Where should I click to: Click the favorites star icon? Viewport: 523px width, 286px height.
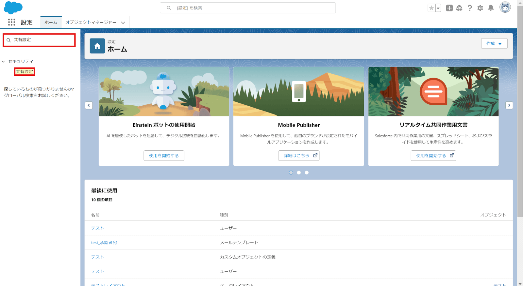[431, 8]
